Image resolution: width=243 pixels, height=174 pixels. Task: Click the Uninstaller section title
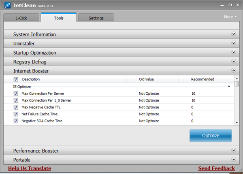click(x=24, y=44)
